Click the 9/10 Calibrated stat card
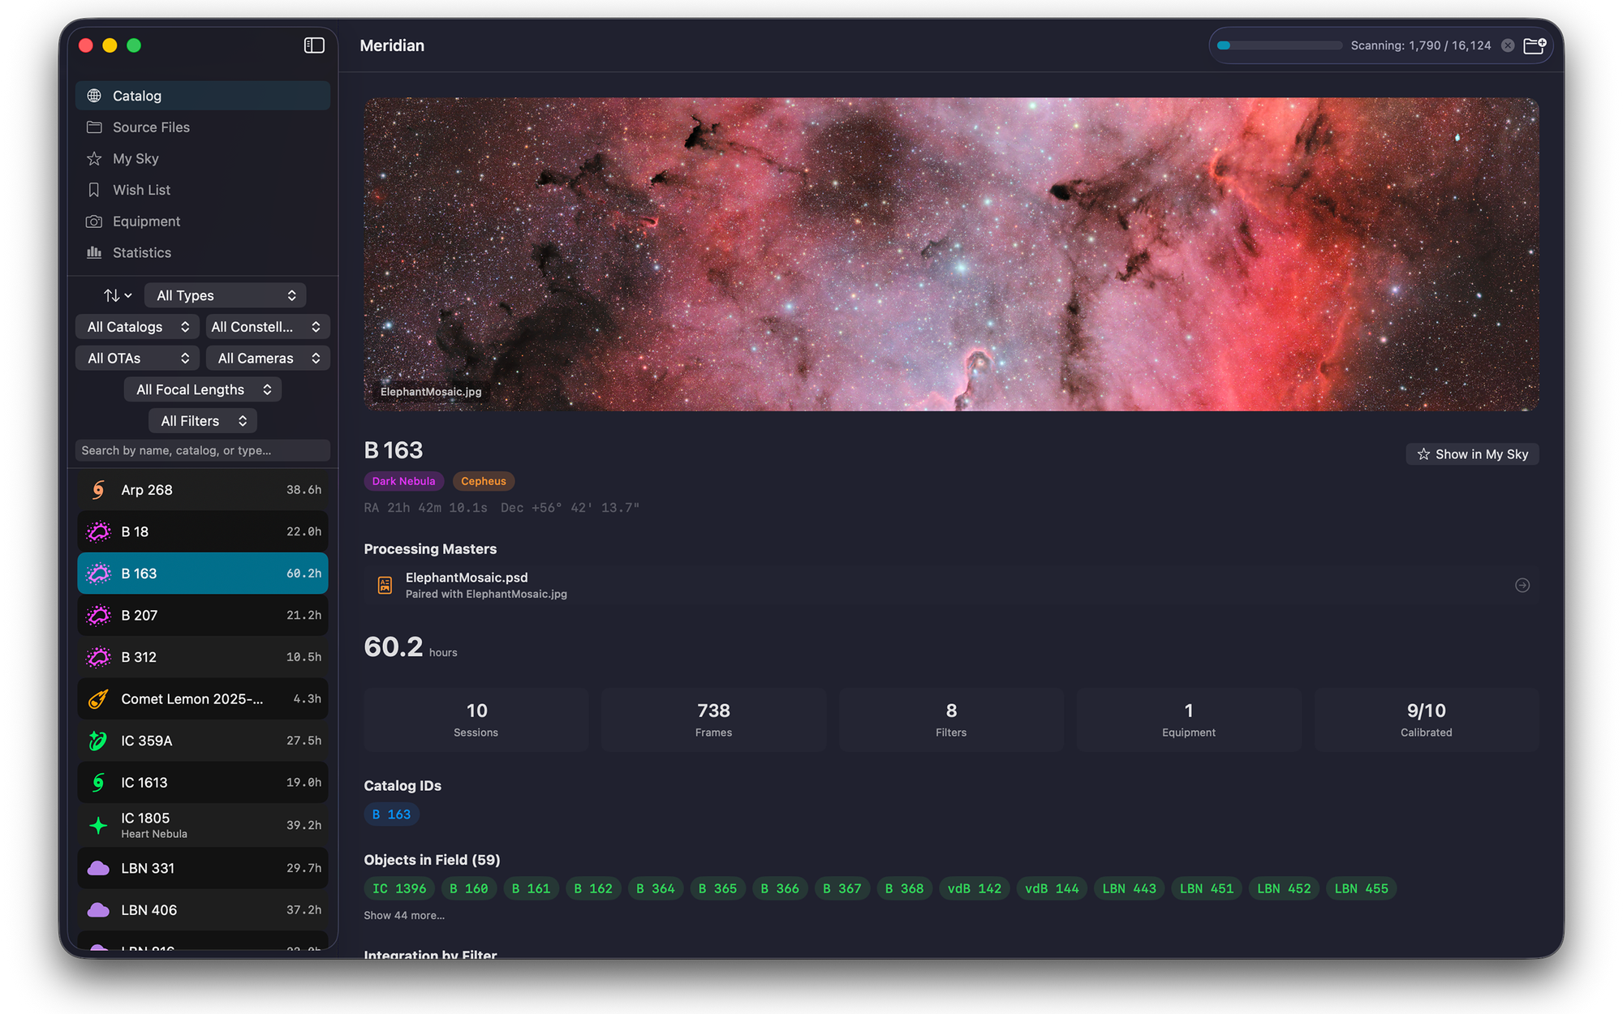Screen dimensions: 1623x1014 [x=1427, y=720]
